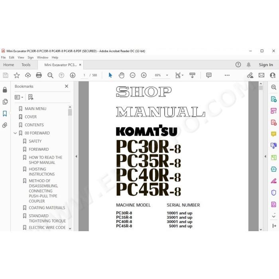Screen dimensions: 279x279
Task: Open the Sign menu
Action: 31,57
